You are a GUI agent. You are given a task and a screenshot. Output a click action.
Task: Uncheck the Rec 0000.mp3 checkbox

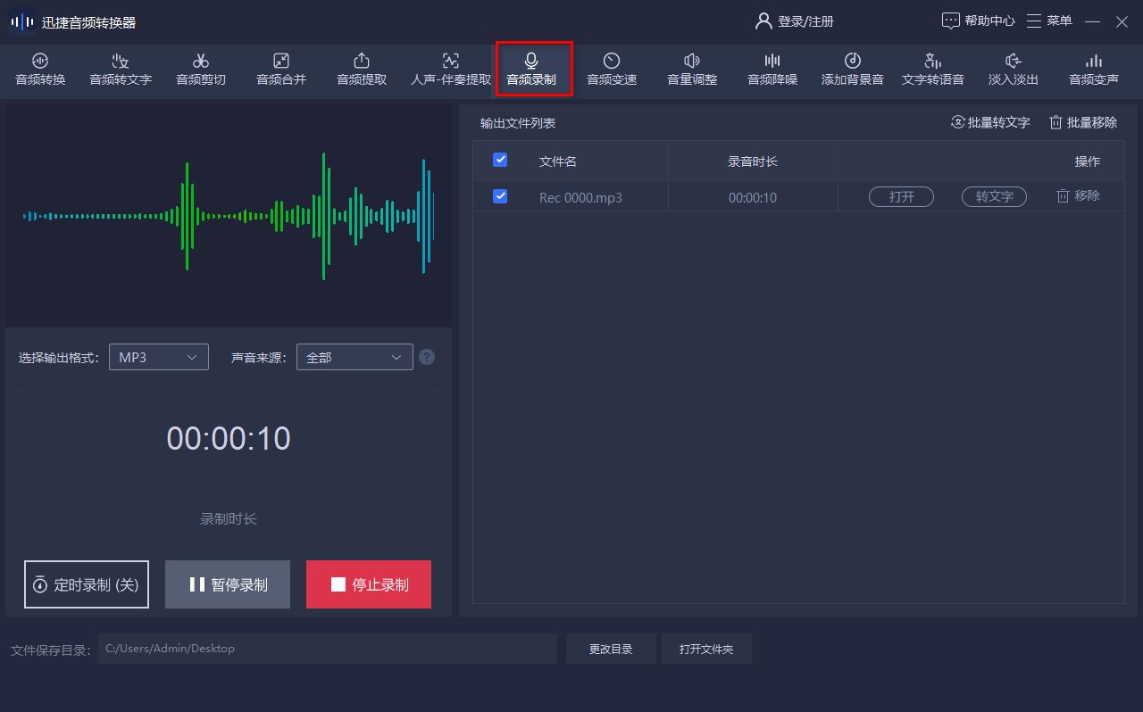point(499,196)
